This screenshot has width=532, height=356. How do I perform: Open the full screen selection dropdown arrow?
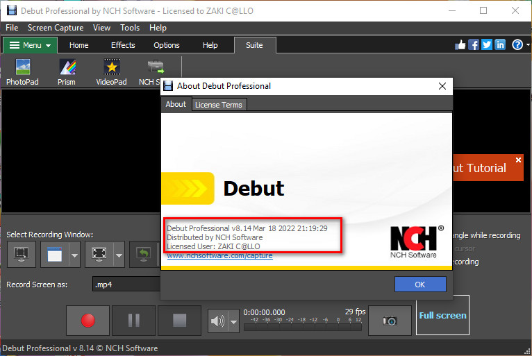click(x=119, y=255)
